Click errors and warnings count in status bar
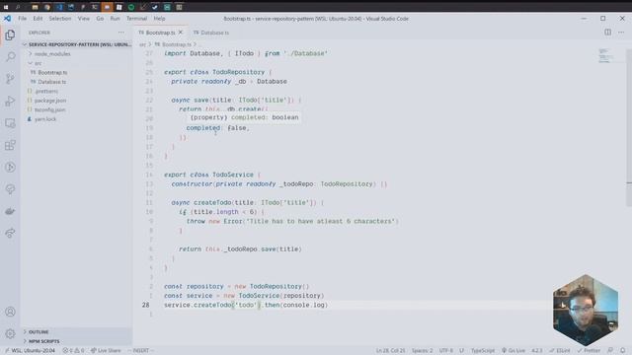 coord(73,351)
